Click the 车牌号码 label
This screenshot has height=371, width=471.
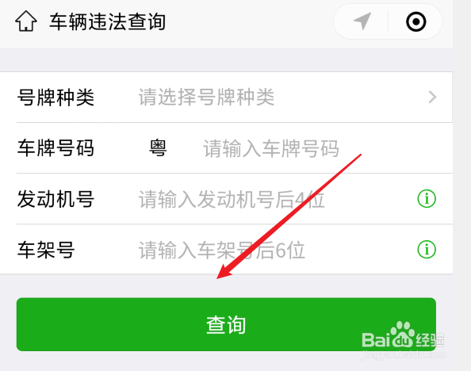pos(56,148)
